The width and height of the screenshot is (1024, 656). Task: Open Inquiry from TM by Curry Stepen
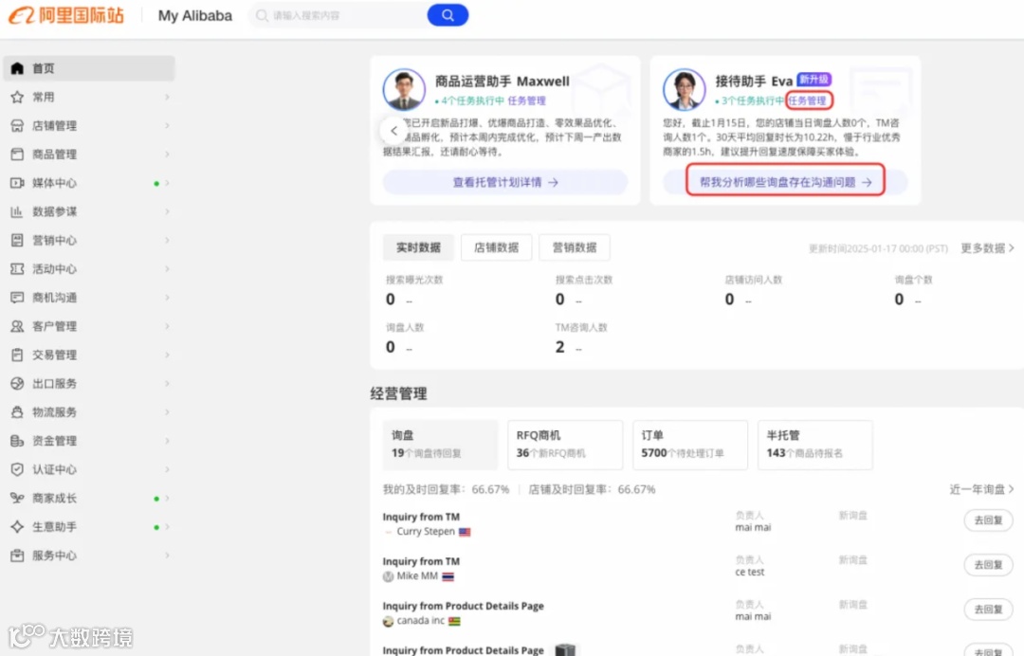click(421, 517)
